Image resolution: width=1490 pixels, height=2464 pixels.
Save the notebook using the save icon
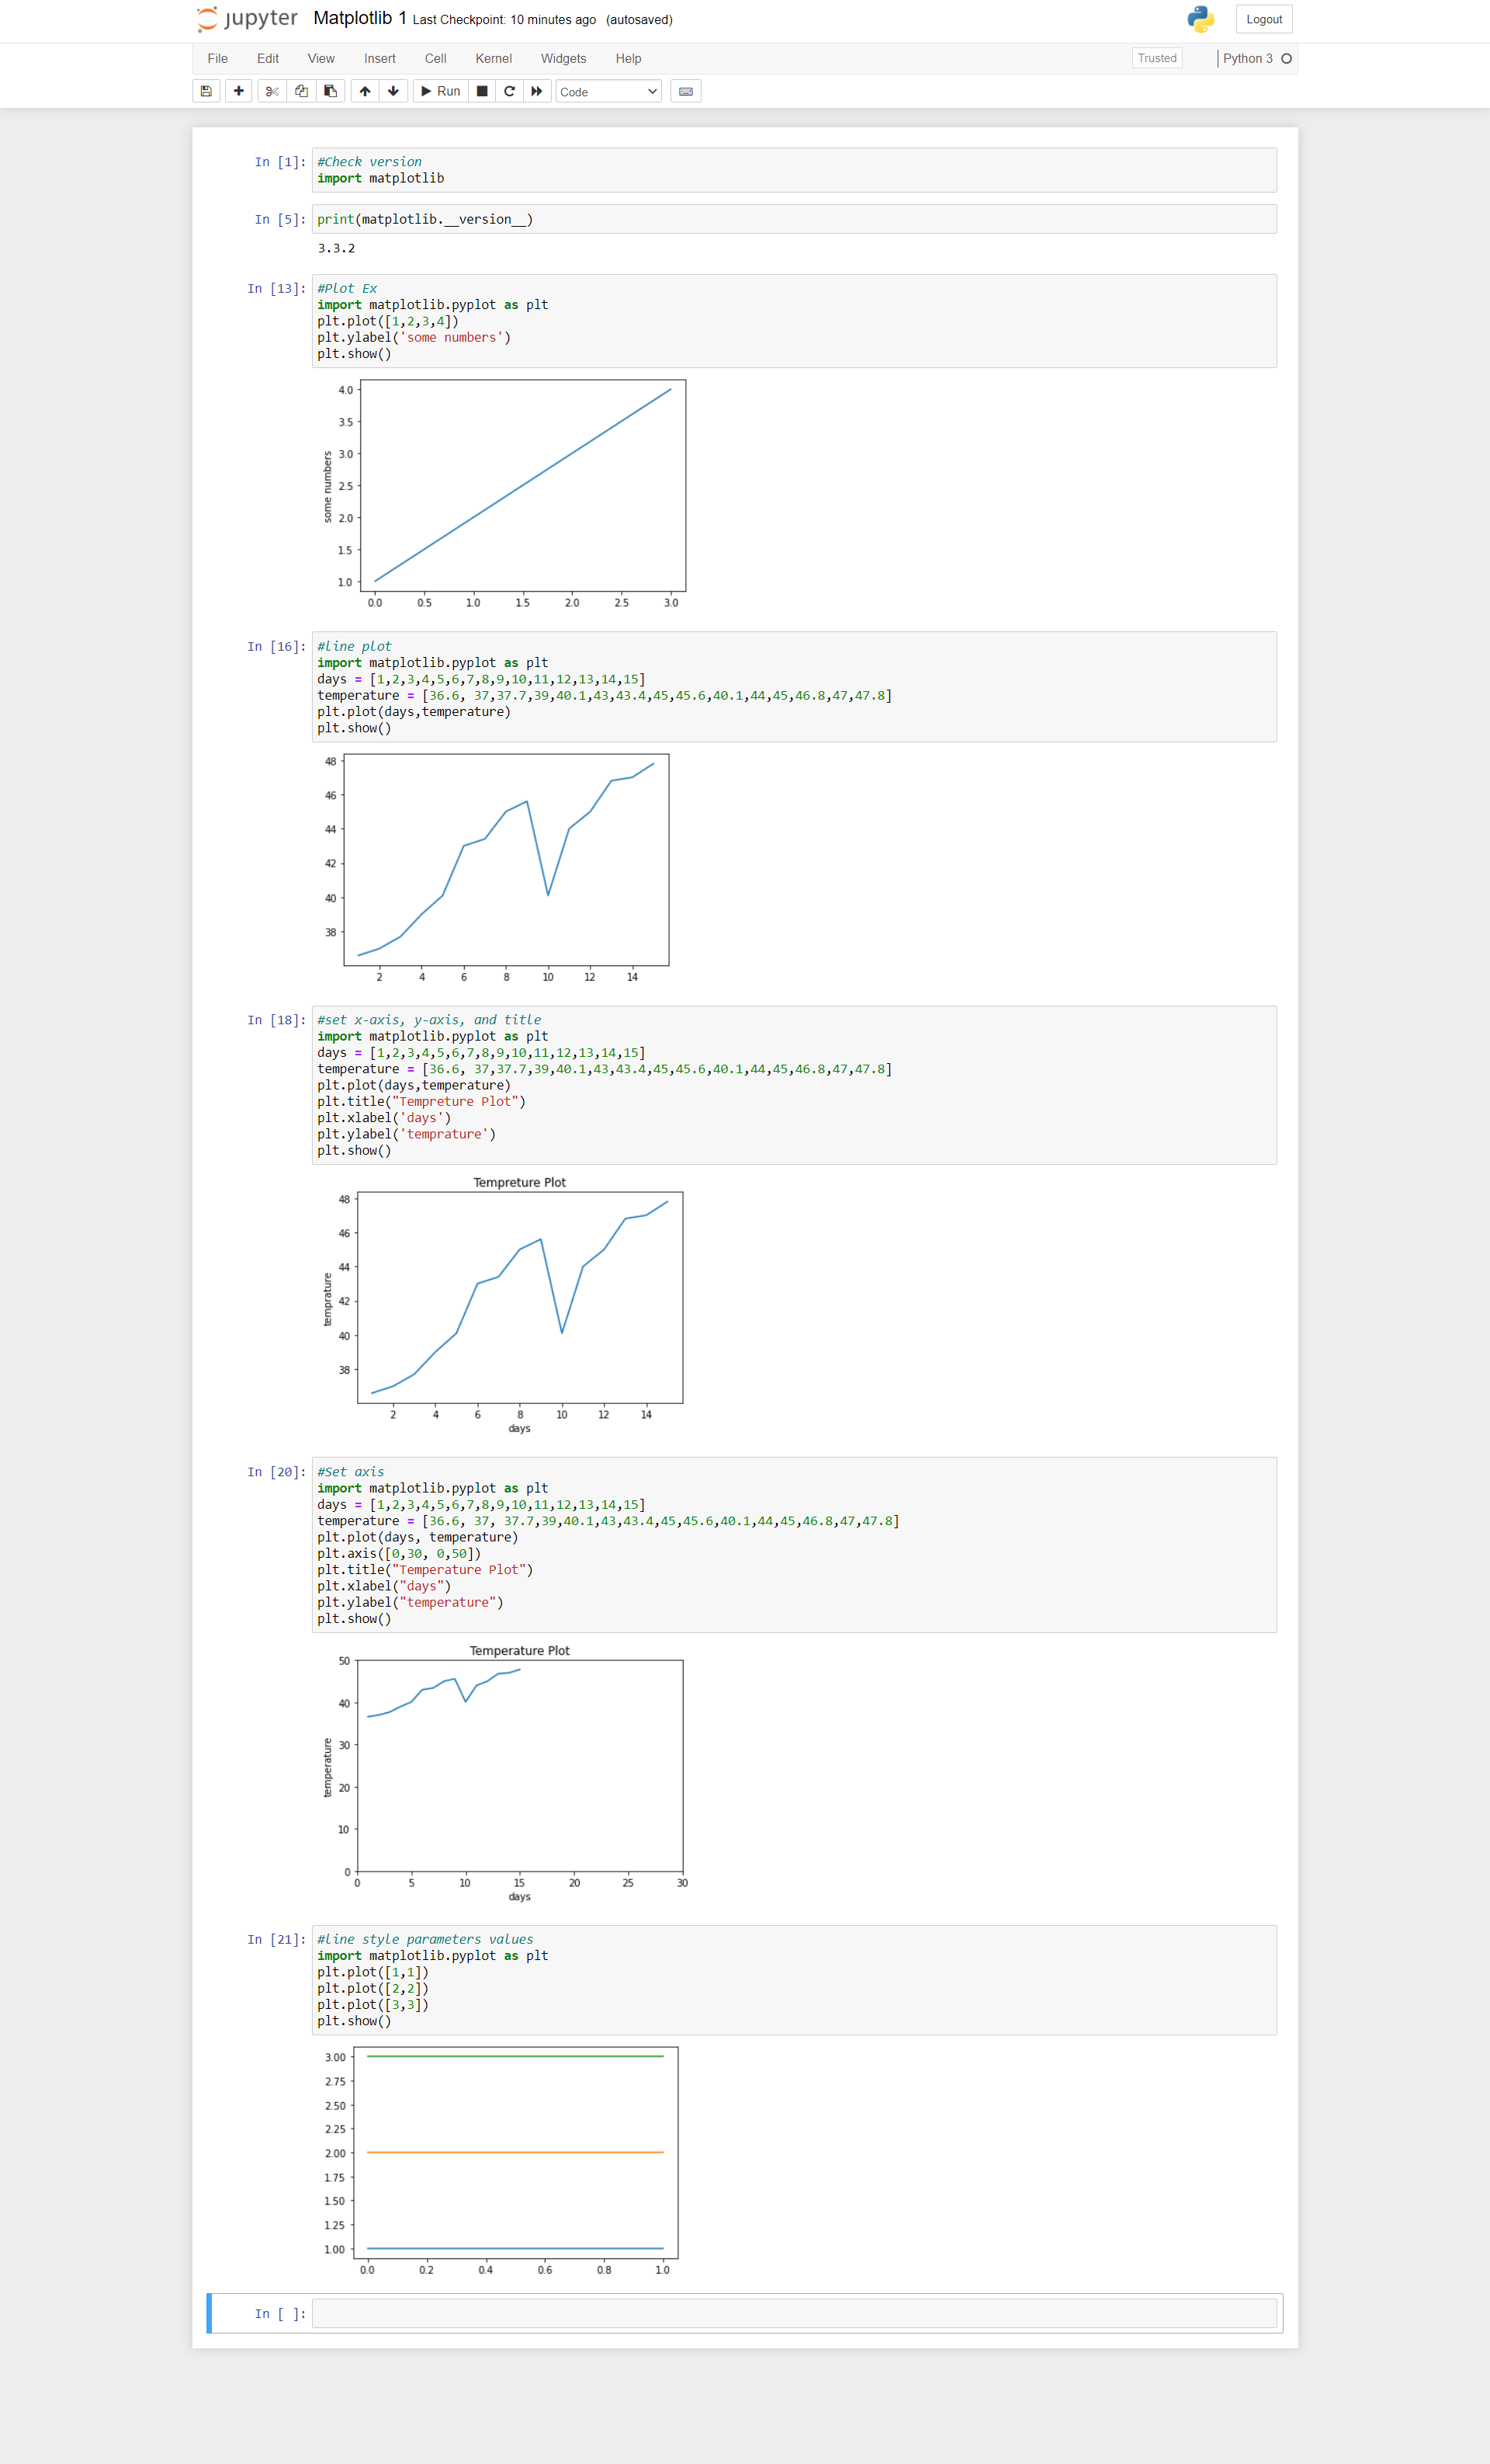click(x=206, y=91)
